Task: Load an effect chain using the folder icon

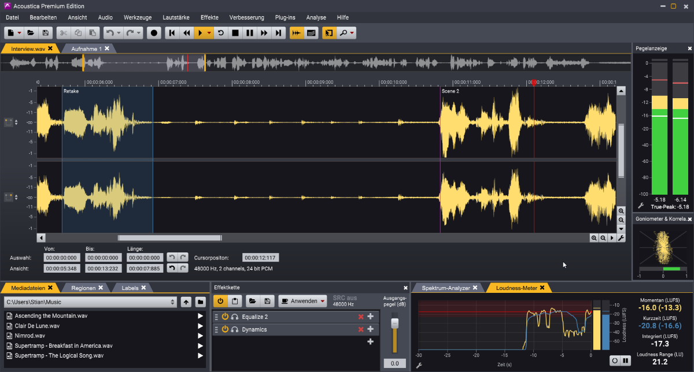Action: pos(252,301)
